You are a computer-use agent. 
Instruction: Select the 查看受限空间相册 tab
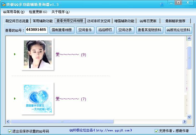70,21
